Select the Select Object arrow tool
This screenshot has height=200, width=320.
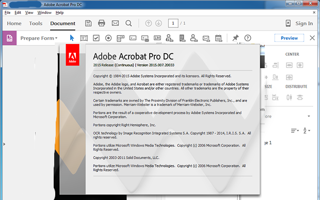72,38
